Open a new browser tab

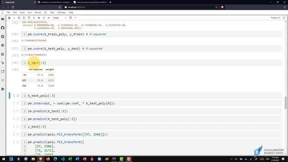tap(110, 2)
